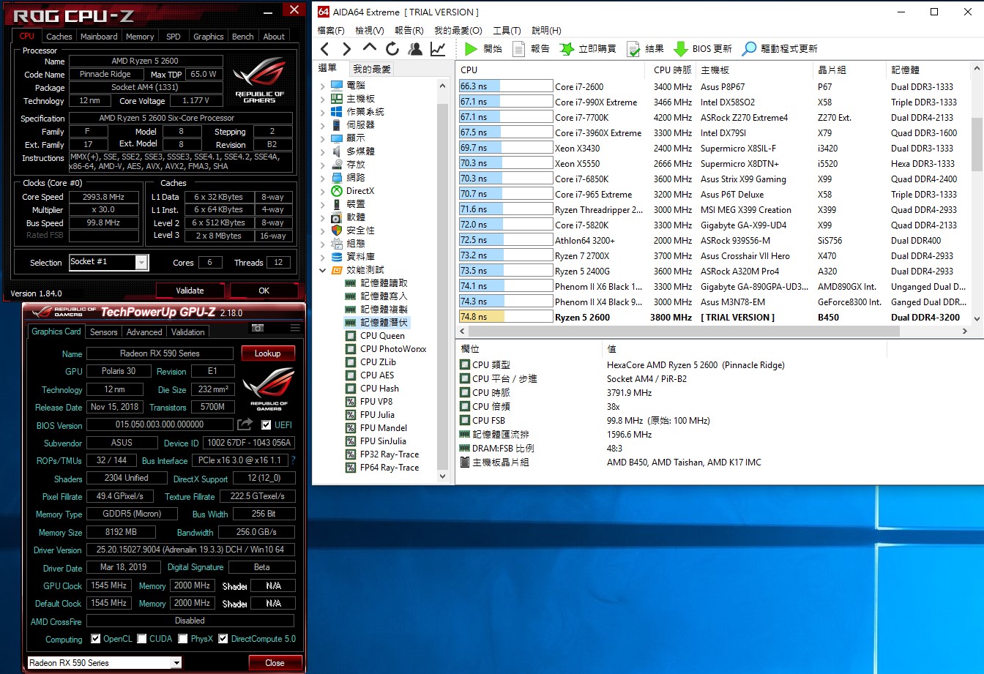Screen dimensions: 984x674
Task: Click the AIDA64 back navigation arrow
Action: point(325,49)
